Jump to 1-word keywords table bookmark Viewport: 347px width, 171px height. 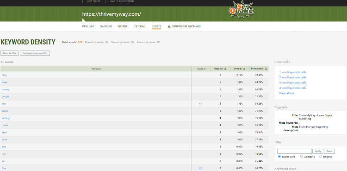pos(293,72)
